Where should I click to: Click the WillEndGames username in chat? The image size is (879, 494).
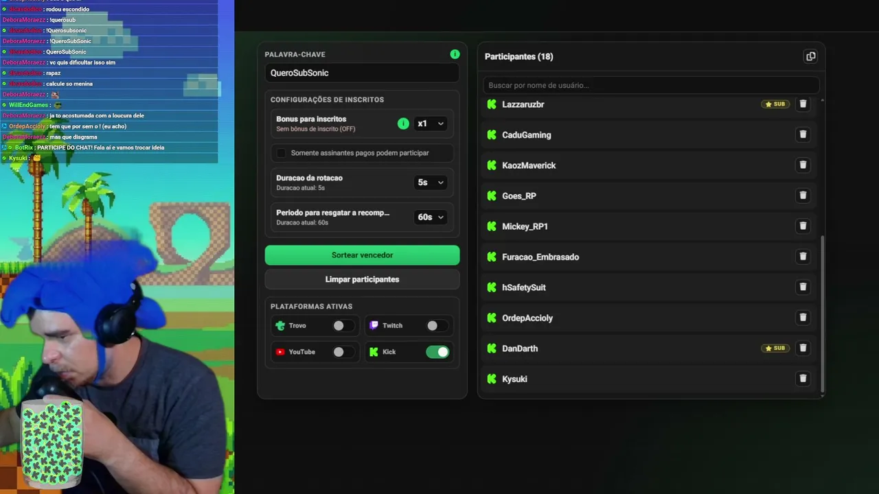pyautogui.click(x=29, y=105)
